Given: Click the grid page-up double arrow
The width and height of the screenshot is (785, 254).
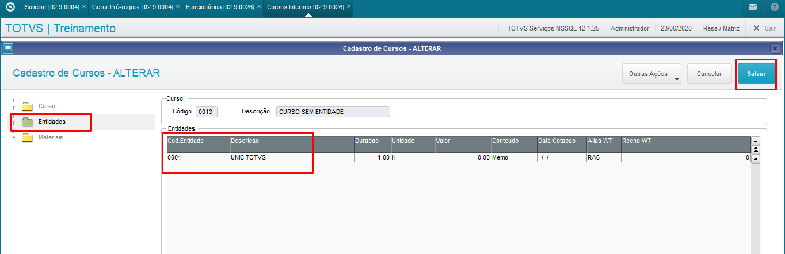Looking at the screenshot, I should (756, 149).
